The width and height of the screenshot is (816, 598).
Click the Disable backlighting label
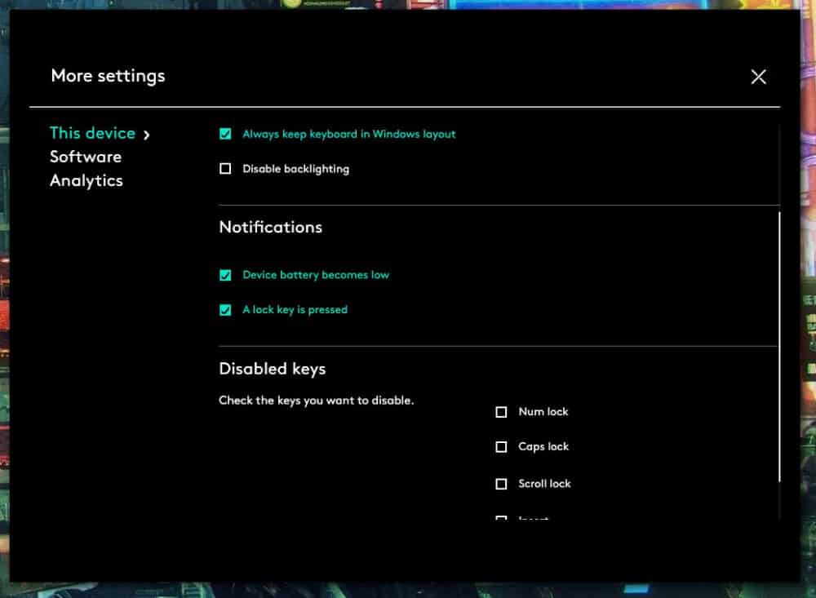click(295, 169)
